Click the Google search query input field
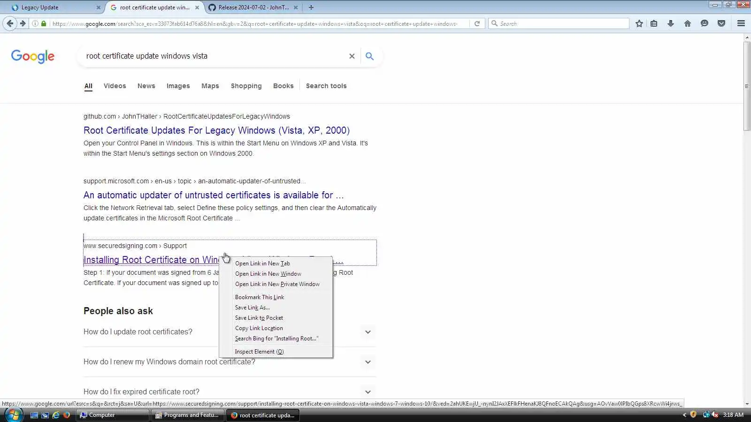This screenshot has height=422, width=751. tap(214, 56)
